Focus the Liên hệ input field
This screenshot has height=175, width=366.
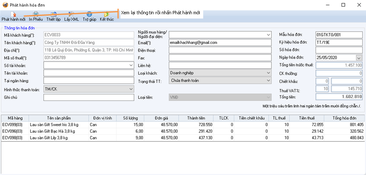[220, 65]
